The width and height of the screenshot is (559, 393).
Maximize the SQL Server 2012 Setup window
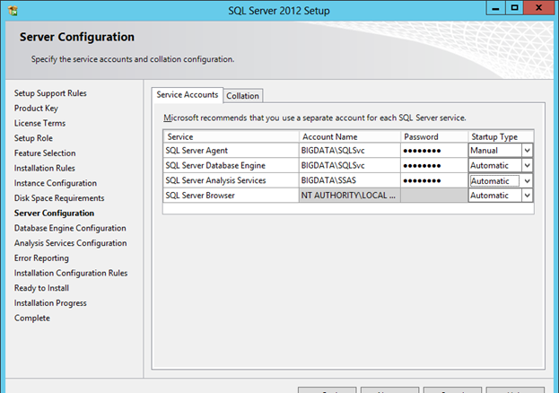click(514, 8)
